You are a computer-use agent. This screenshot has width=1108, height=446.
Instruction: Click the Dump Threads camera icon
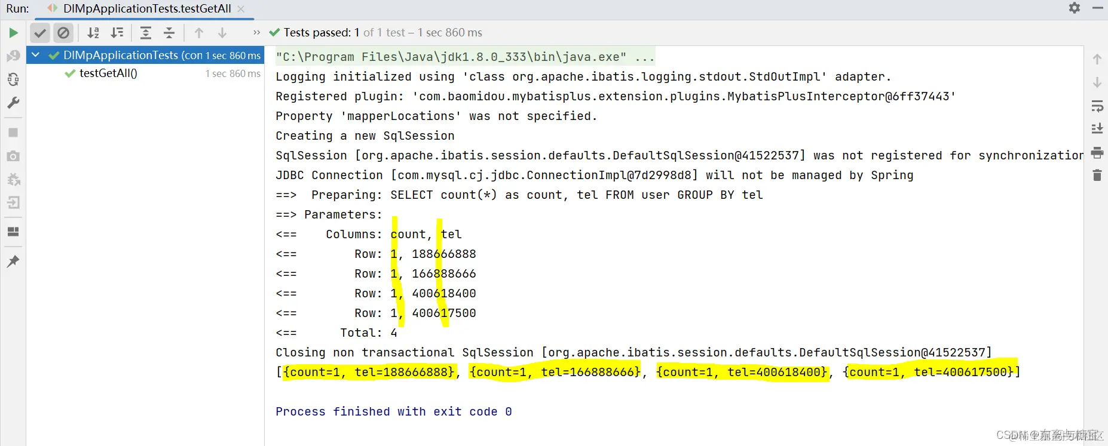[x=13, y=156]
